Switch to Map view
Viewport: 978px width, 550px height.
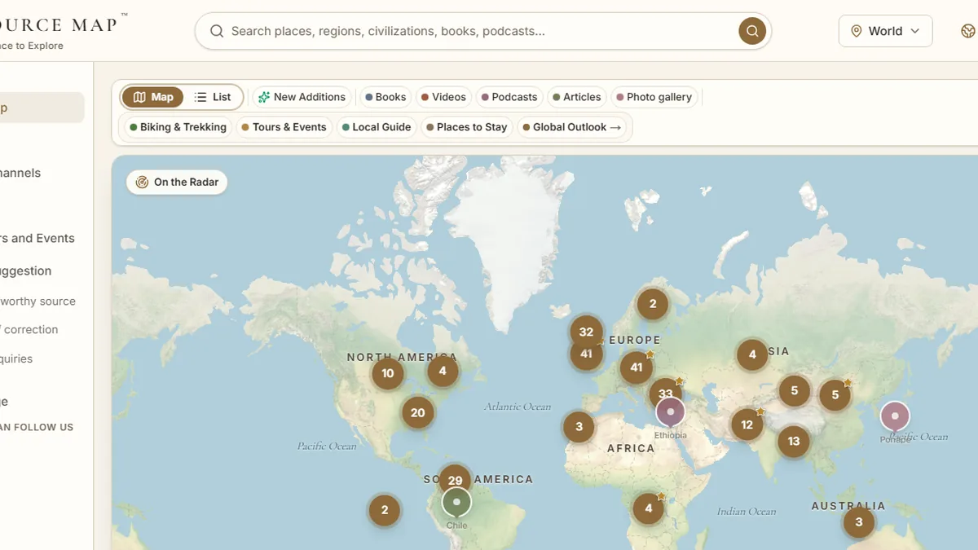(153, 97)
